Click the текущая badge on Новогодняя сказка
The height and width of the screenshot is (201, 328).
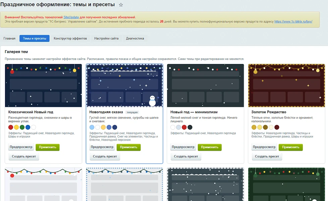tap(132, 113)
